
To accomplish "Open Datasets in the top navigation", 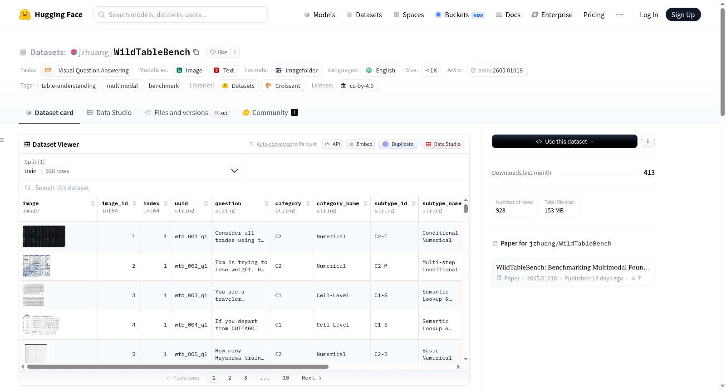I will click(364, 14).
